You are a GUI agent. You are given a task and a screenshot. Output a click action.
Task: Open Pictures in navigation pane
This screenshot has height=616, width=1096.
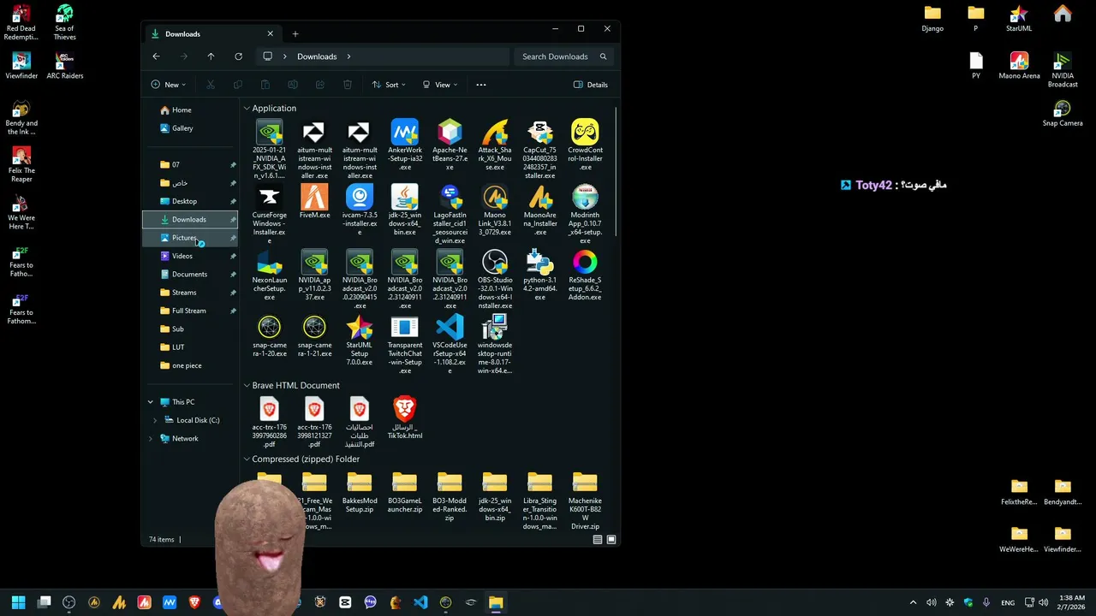pos(190,238)
